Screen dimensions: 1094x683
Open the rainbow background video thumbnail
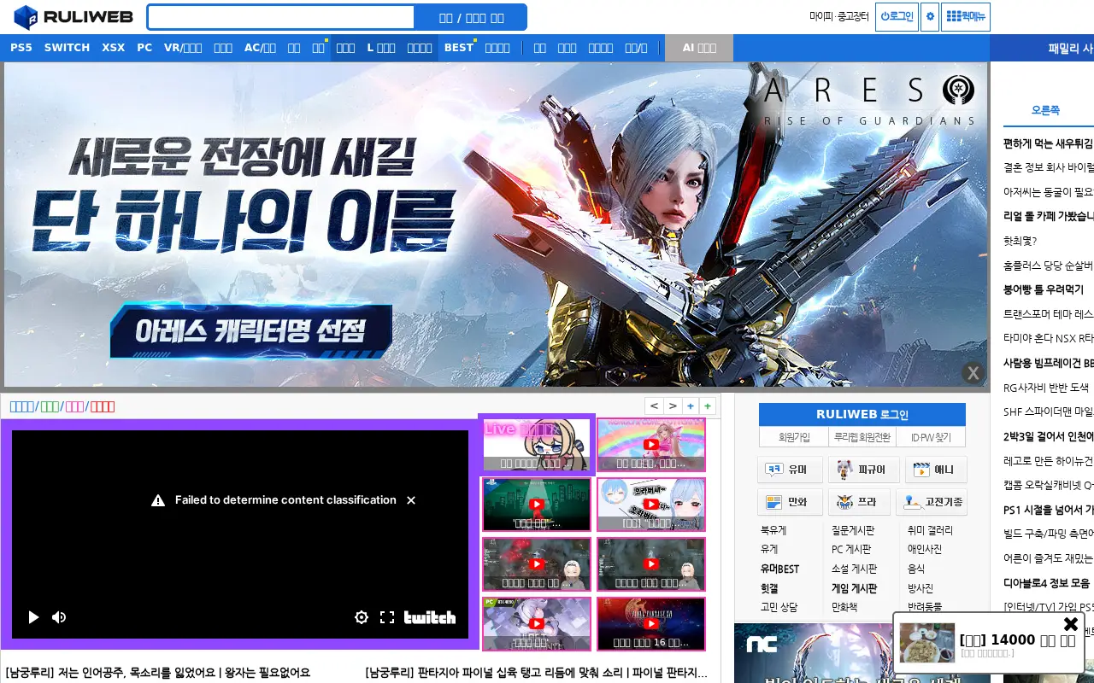651,445
